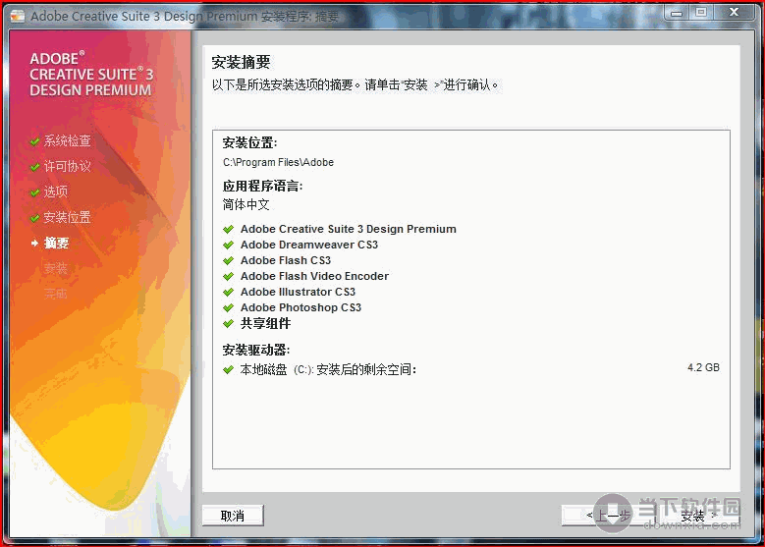
Task: Select the 系统检查 step in sidebar
Action: (x=68, y=141)
